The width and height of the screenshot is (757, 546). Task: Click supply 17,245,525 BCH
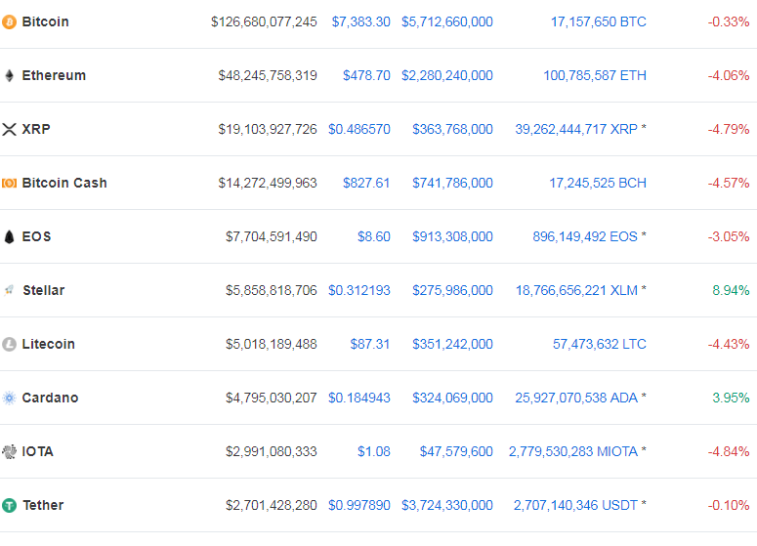coord(598,183)
